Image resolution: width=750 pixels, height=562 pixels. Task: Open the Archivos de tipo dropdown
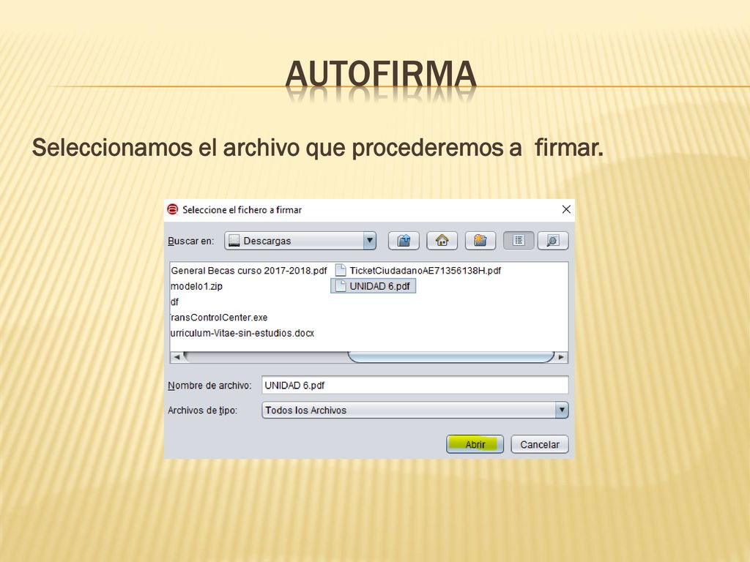[415, 410]
